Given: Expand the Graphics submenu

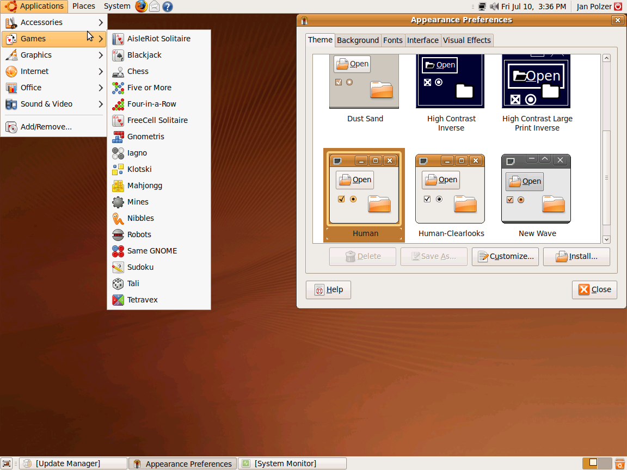Looking at the screenshot, I should pyautogui.click(x=53, y=55).
